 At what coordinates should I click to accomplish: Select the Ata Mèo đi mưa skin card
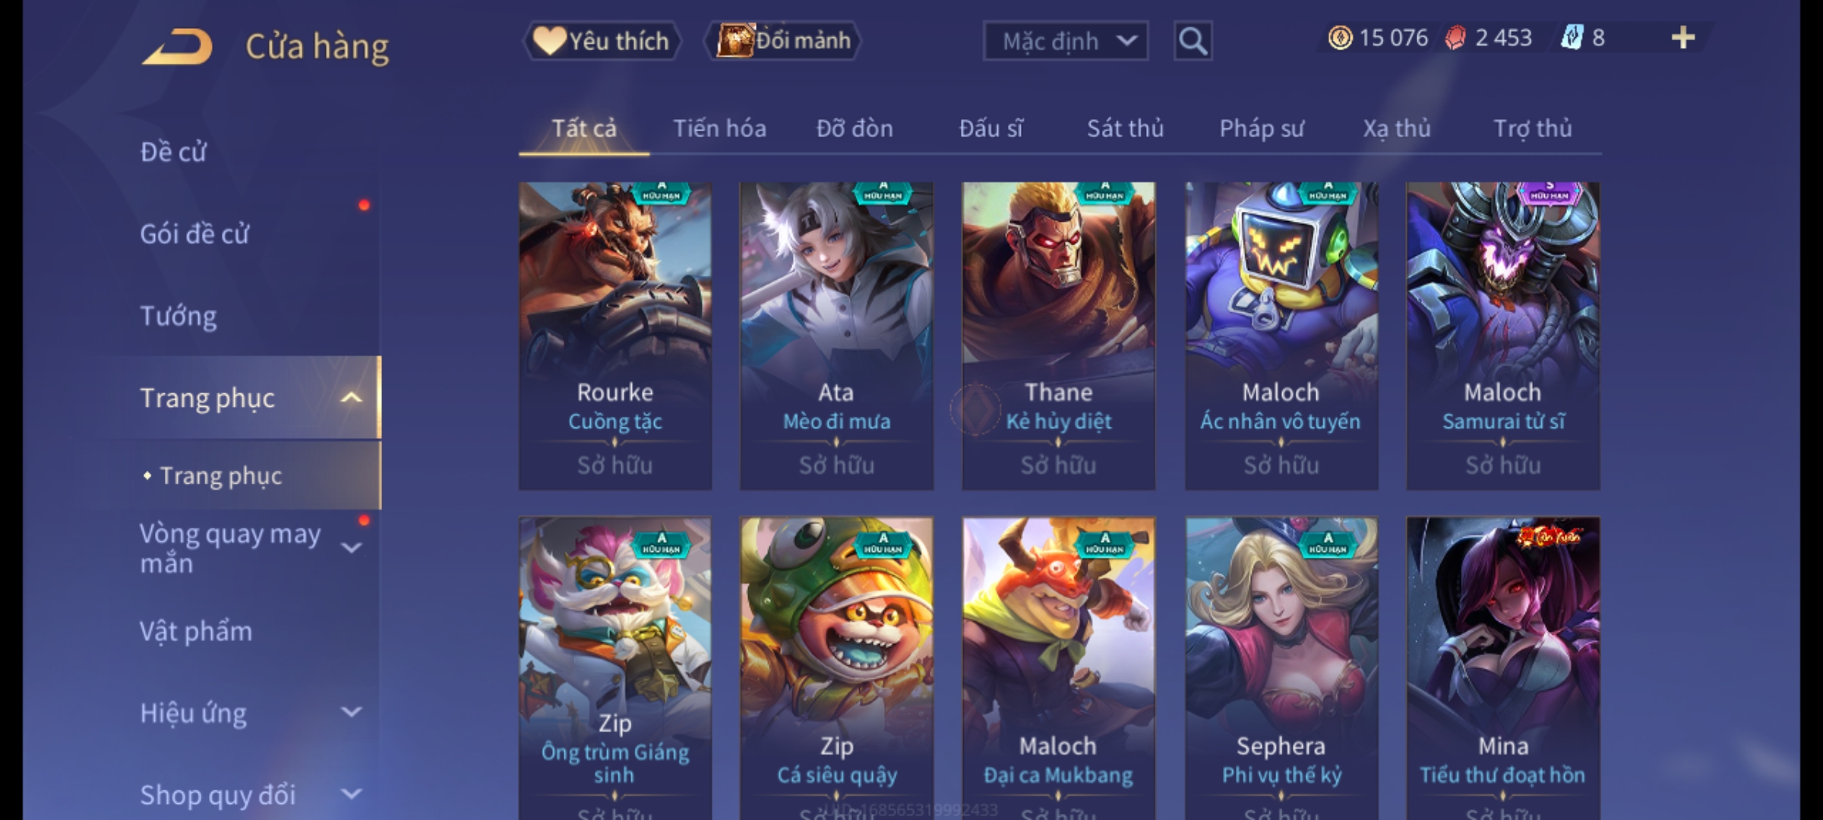(836, 336)
